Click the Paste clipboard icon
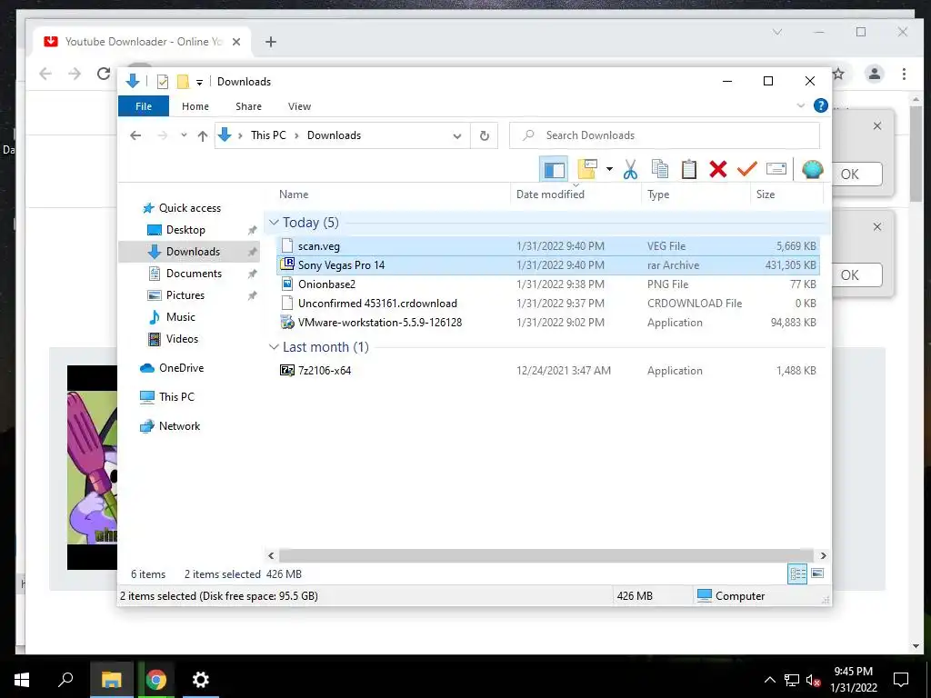The image size is (931, 698). [x=689, y=170]
